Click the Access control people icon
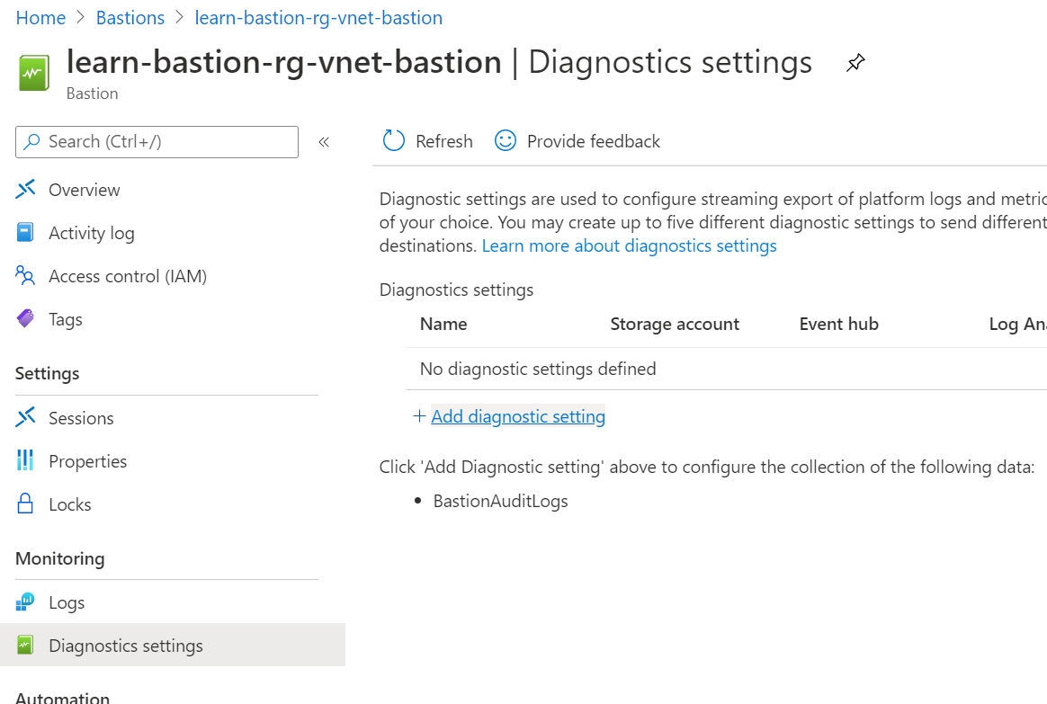Viewport: 1047px width, 704px height. 25,276
